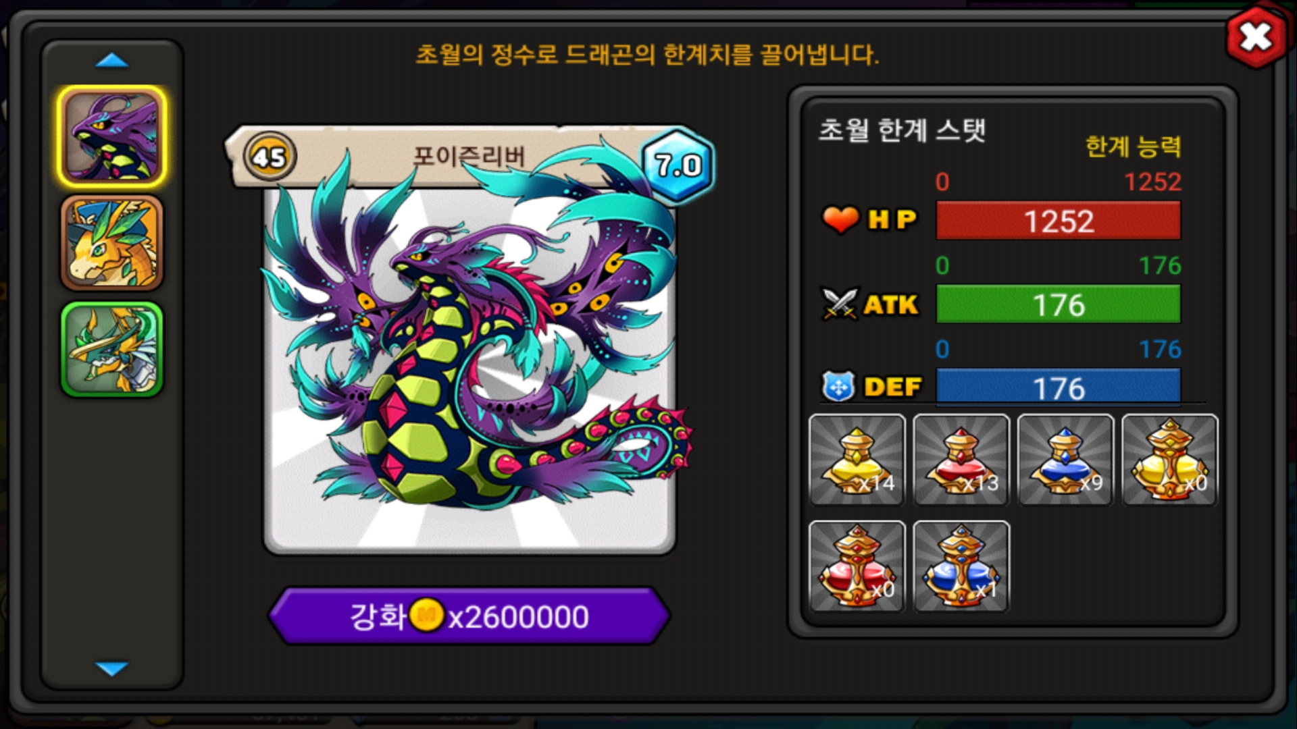Select the small red essence potion x13
The image size is (1297, 729).
coord(961,460)
